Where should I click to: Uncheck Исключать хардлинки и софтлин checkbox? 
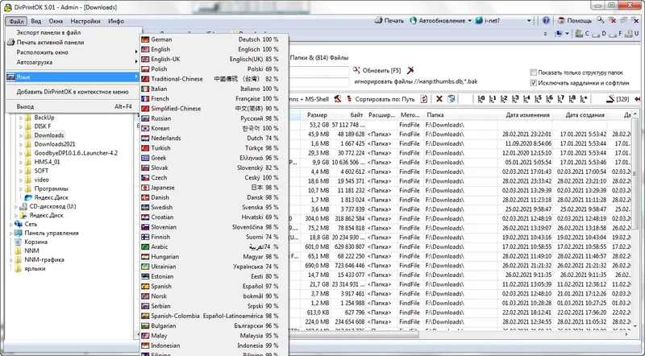tap(534, 83)
